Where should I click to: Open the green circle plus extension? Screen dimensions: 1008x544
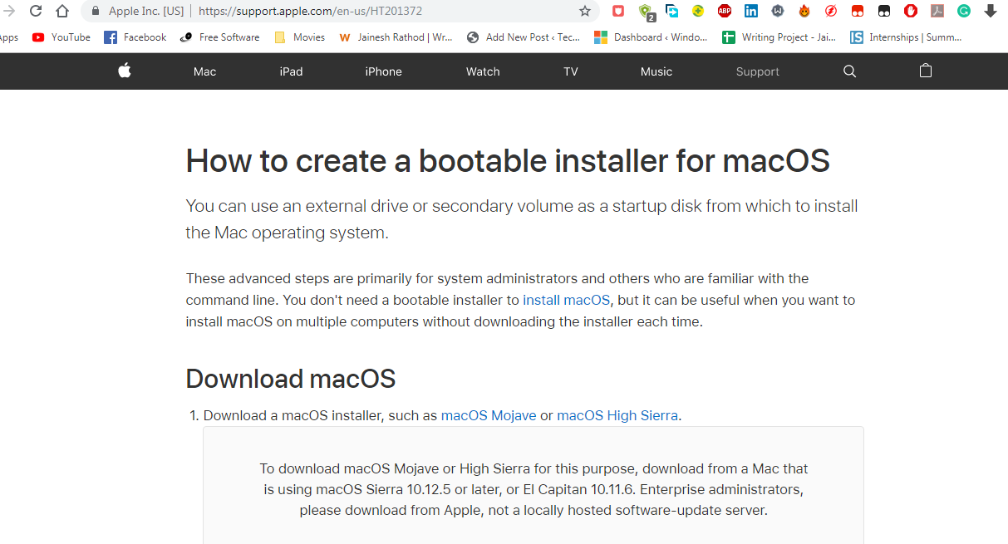coord(698,11)
